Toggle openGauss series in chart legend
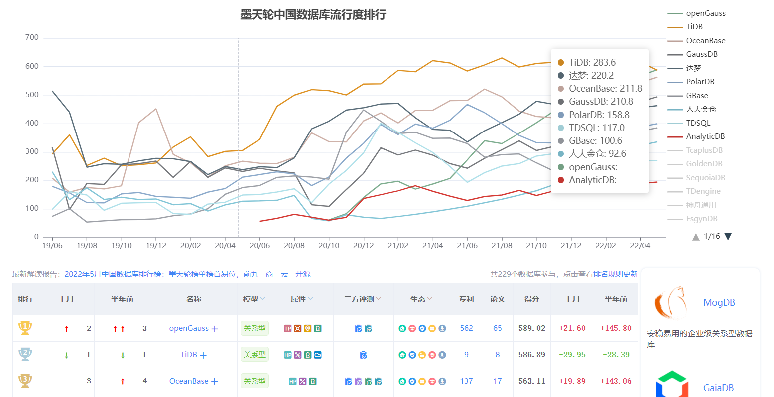This screenshot has width=774, height=397. pos(697,13)
